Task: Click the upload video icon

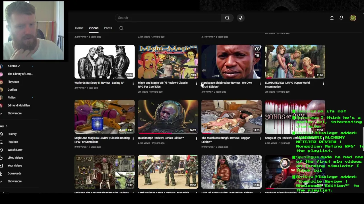Action: point(332,18)
